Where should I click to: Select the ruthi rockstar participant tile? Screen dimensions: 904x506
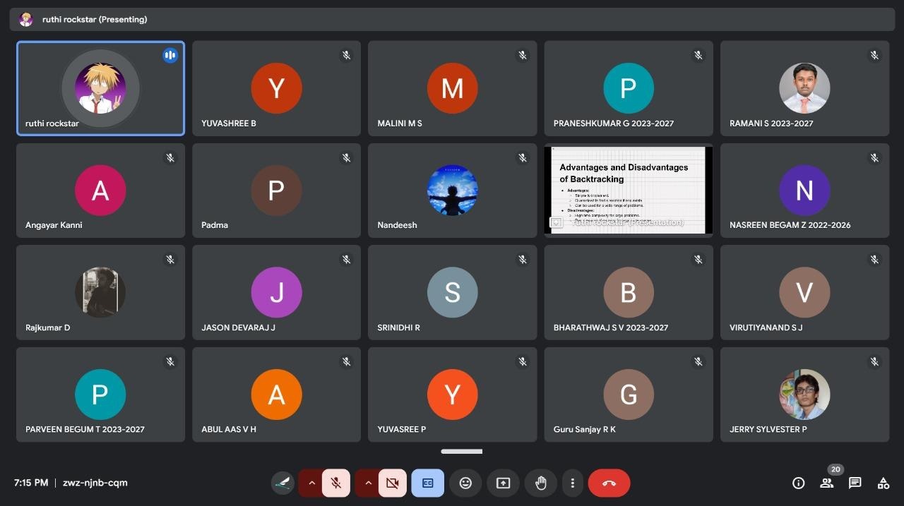pos(100,88)
